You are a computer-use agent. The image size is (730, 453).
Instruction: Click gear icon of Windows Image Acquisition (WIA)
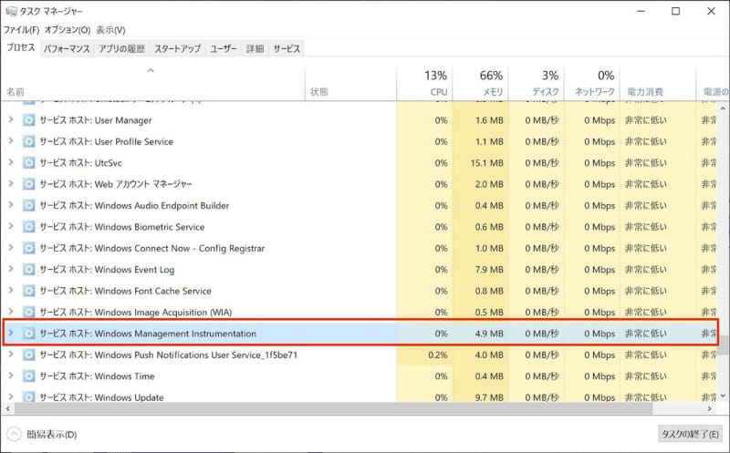point(29,312)
